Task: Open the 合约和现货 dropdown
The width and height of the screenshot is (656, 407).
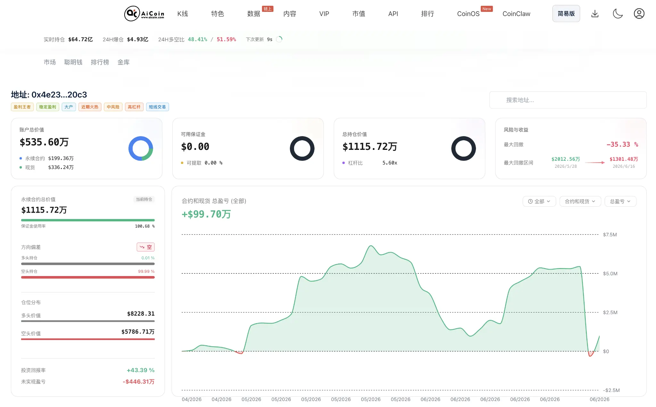Action: (580, 201)
